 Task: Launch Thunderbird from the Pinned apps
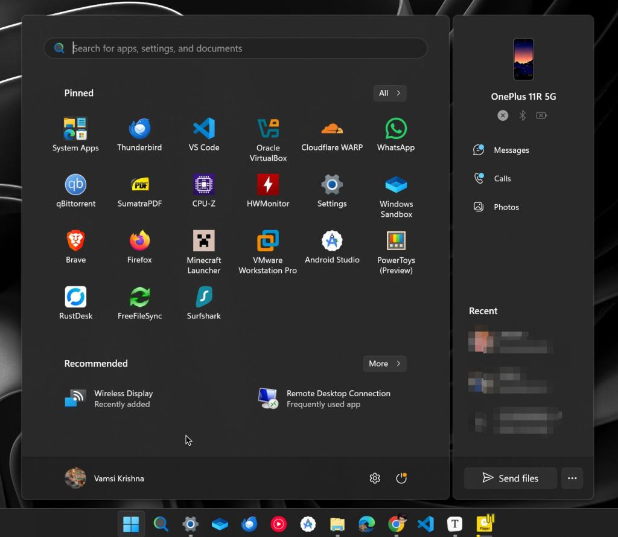pos(139,135)
